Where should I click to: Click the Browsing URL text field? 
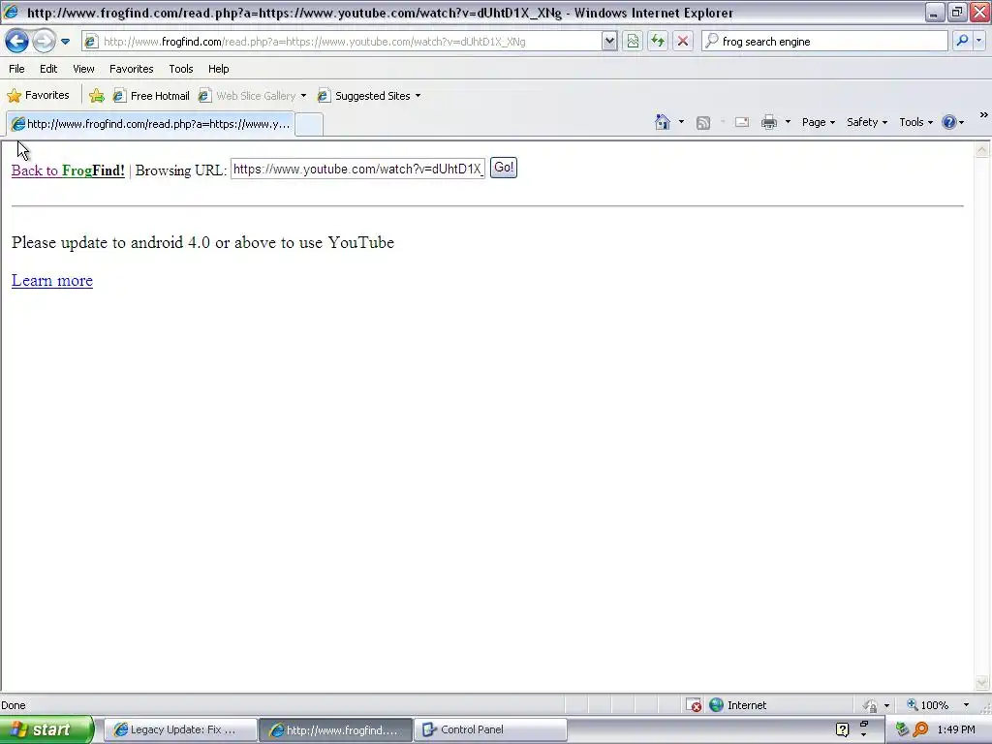pyautogui.click(x=358, y=169)
